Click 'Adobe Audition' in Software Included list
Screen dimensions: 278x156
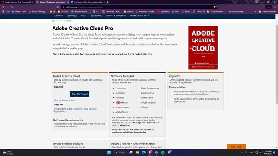(x=149, y=103)
